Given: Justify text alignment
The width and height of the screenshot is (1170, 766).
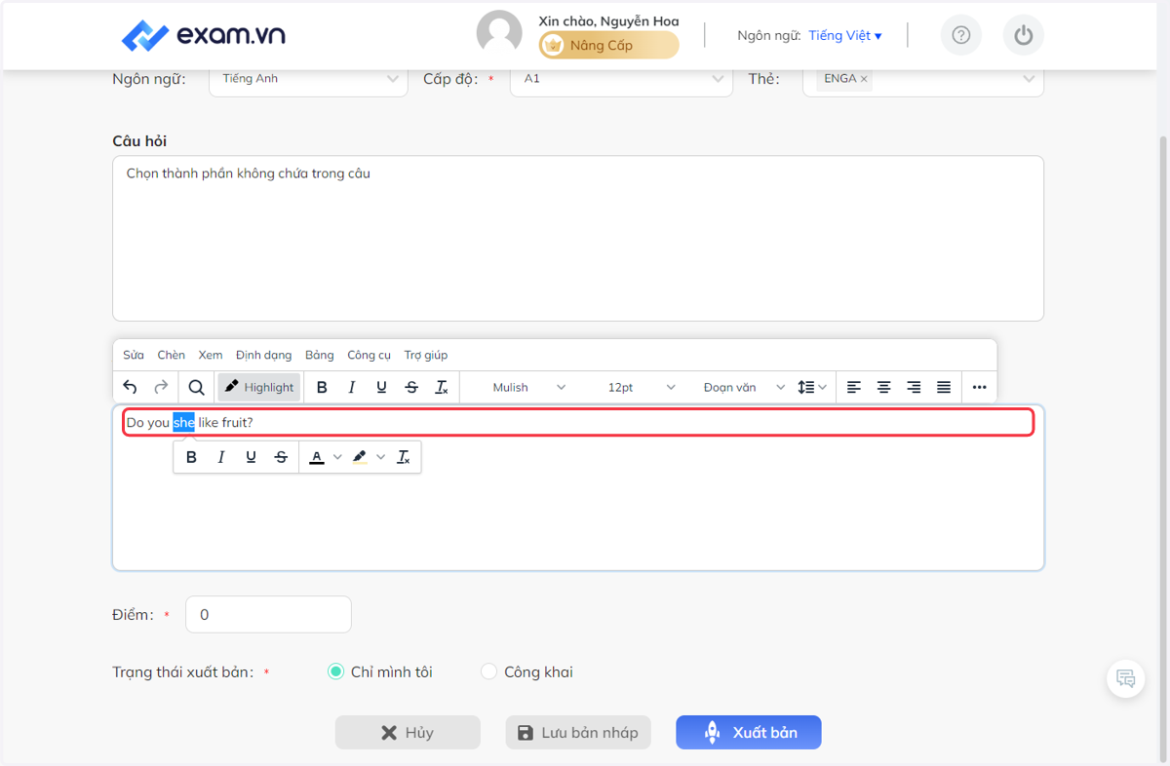Looking at the screenshot, I should coord(944,387).
